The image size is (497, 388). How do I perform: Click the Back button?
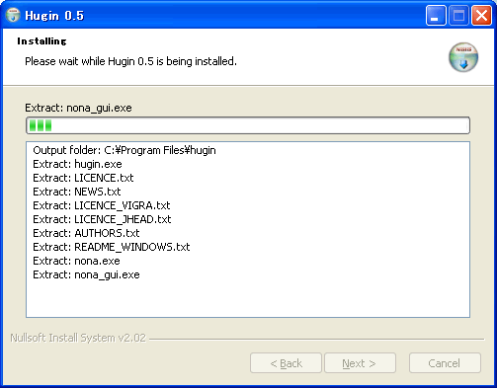pos(286,363)
